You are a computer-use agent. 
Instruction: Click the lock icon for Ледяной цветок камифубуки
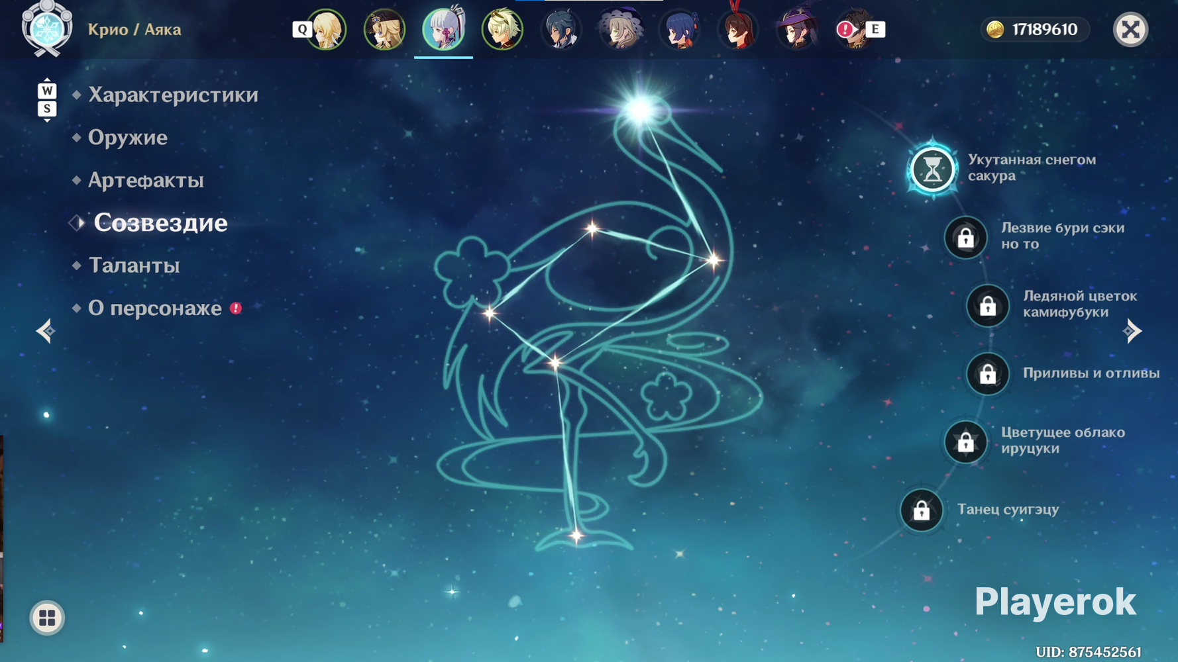pos(988,306)
